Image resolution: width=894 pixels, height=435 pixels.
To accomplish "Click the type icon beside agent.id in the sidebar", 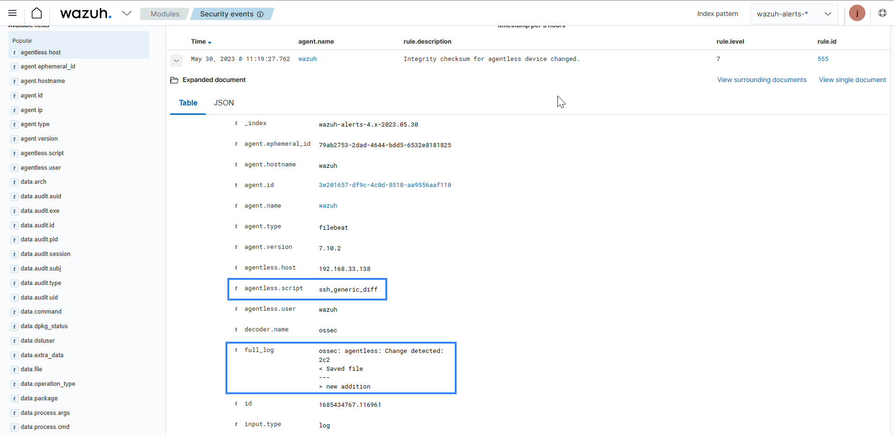I will tap(15, 96).
